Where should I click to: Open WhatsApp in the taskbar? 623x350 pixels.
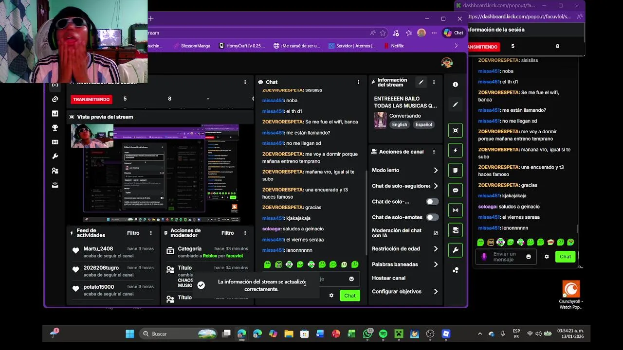coord(367,334)
